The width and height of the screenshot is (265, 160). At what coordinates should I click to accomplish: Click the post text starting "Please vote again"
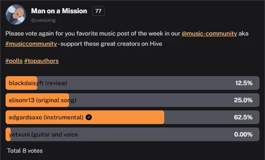coord(127,39)
